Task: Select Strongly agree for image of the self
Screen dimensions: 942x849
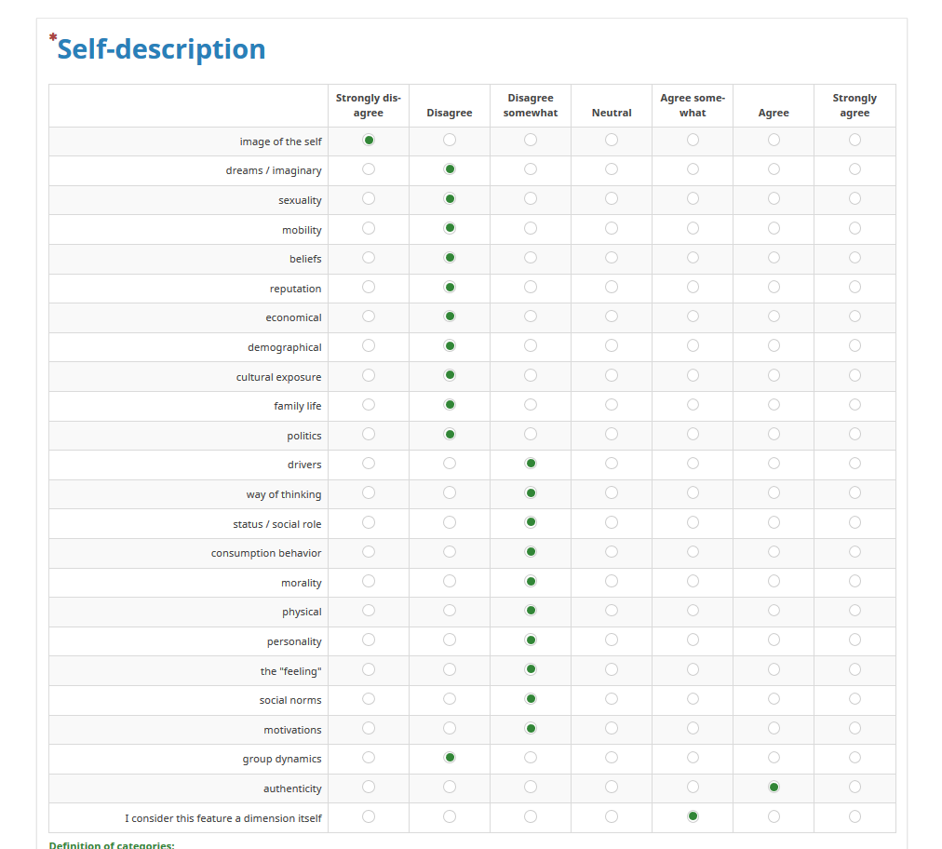Action: coord(855,140)
